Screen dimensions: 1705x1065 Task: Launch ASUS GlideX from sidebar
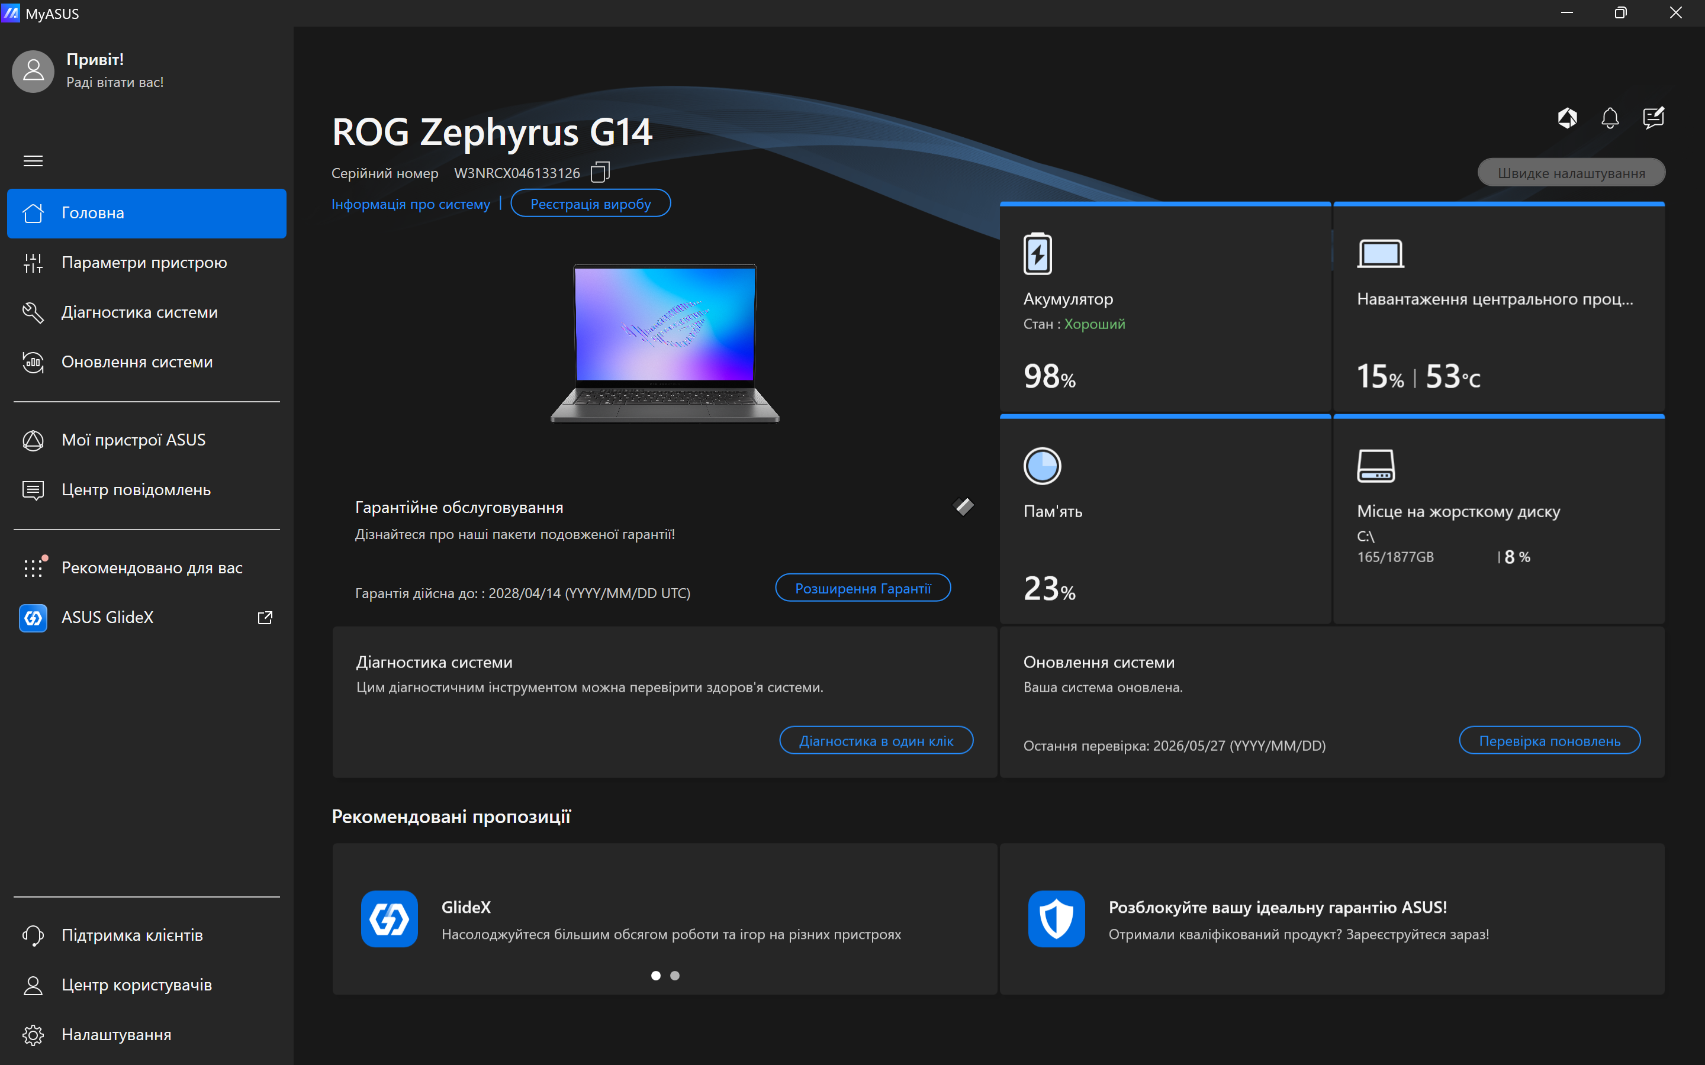click(x=147, y=618)
